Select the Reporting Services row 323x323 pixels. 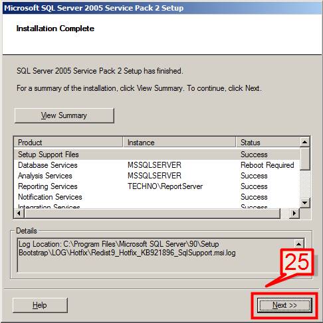coord(157,186)
